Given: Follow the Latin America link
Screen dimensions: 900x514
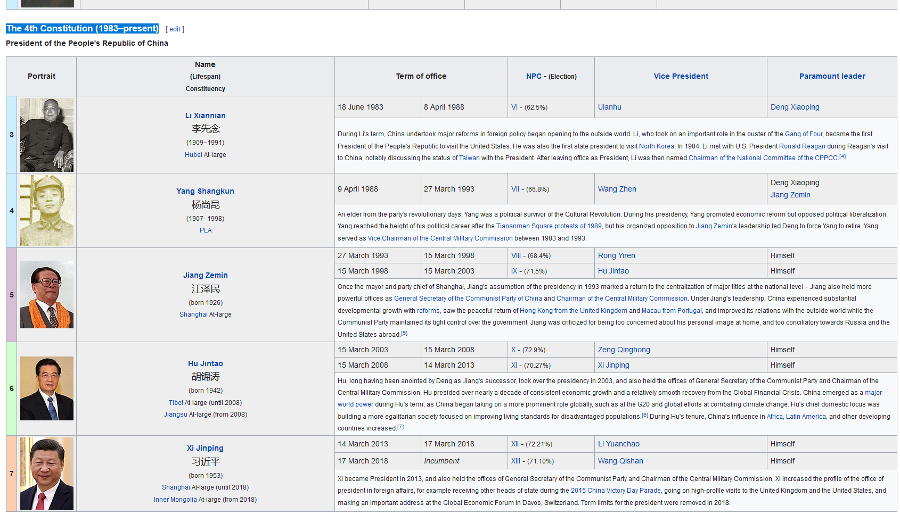Looking at the screenshot, I should (806, 417).
